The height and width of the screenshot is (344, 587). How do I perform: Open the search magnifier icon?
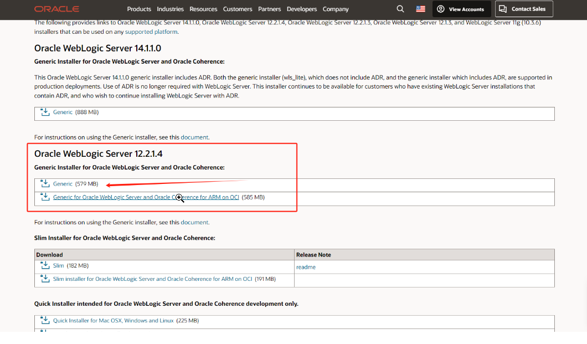click(x=400, y=9)
